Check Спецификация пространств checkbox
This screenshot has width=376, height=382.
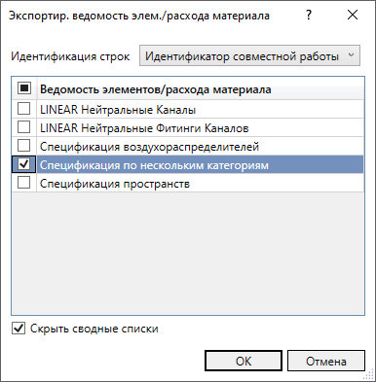click(x=23, y=183)
